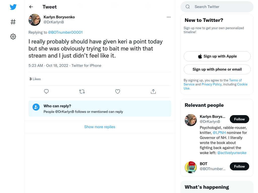The height and width of the screenshot is (193, 258).
Task: Go back using the arrow icon
Action: point(31,7)
